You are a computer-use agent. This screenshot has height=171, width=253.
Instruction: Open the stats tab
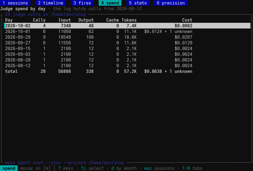pos(138,3)
